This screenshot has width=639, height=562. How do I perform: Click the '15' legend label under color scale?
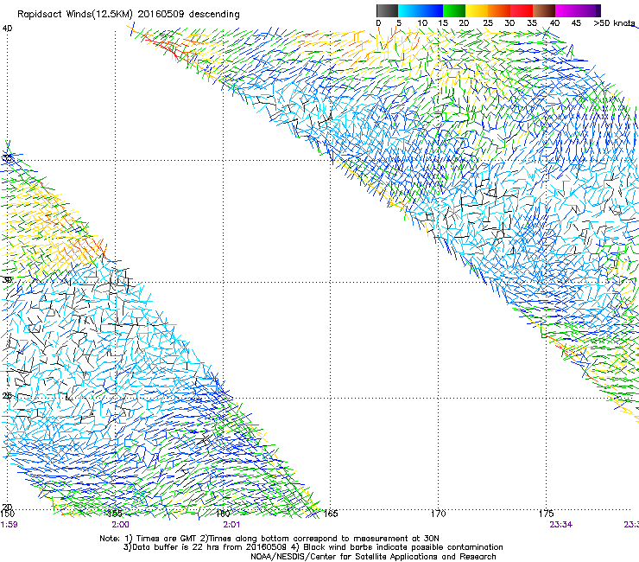coord(443,23)
